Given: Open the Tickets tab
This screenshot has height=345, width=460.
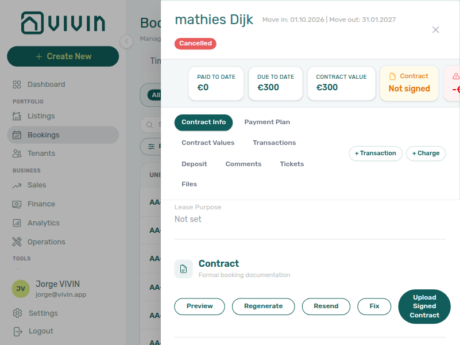Looking at the screenshot, I should click(x=292, y=164).
